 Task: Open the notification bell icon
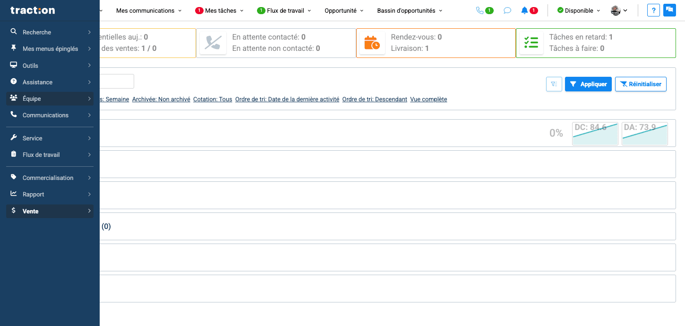tap(524, 10)
